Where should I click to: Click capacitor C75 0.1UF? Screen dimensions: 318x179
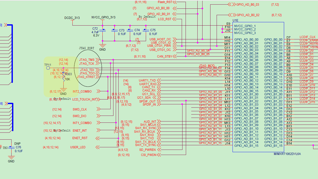[147, 31]
